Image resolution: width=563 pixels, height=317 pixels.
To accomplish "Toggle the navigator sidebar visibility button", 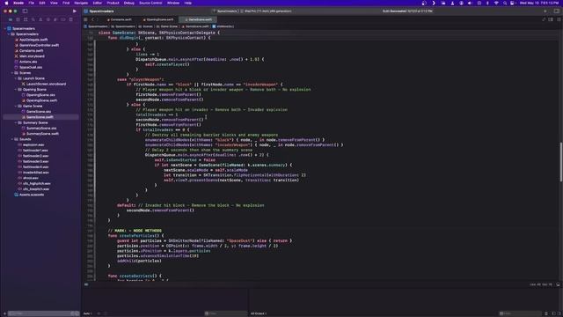I will 26,11.
